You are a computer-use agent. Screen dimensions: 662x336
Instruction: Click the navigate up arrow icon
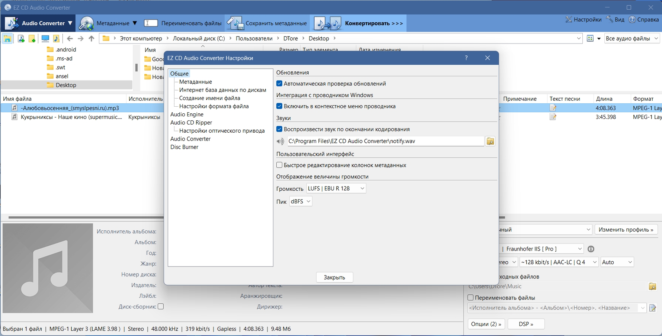pos(91,38)
